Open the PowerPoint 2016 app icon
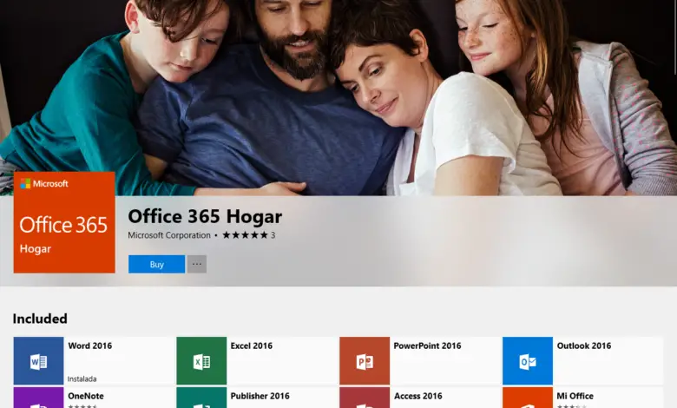This screenshot has height=408, width=677. coord(365,361)
